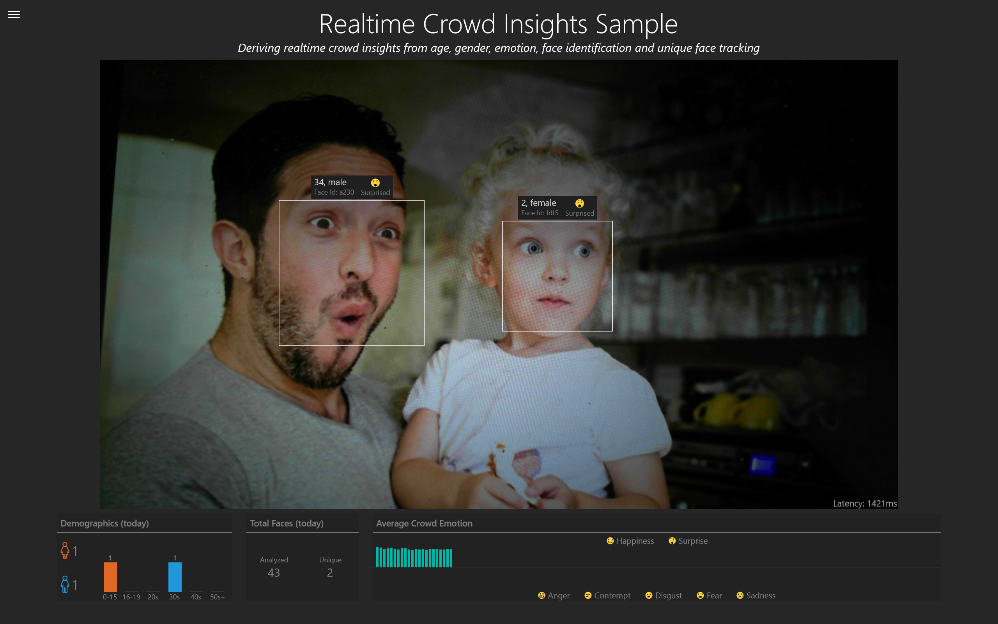
Task: Open the hamburger navigation menu
Action: pyautogui.click(x=14, y=14)
